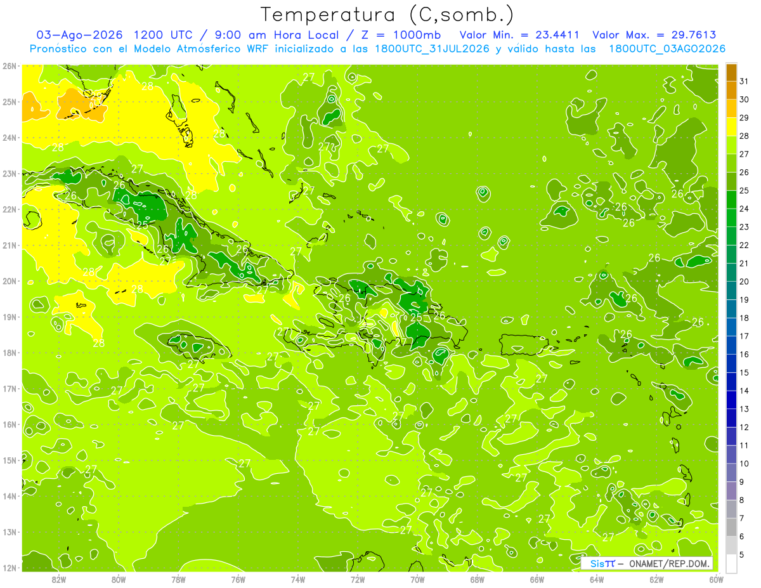761x588 pixels.
Task: Click the 74W longitude label
Action: (x=297, y=579)
